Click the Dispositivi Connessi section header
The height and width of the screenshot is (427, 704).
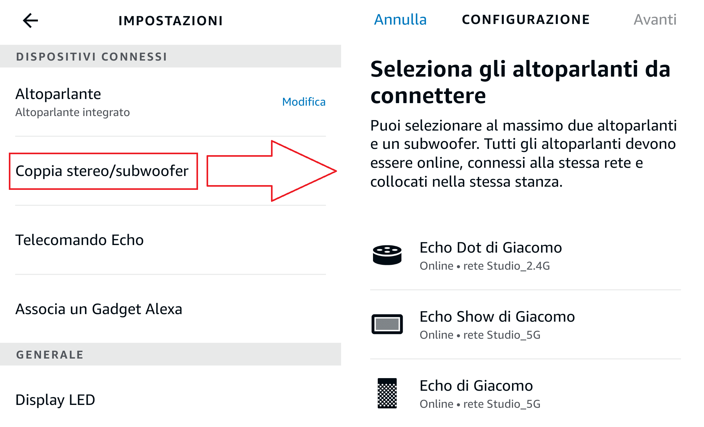92,56
